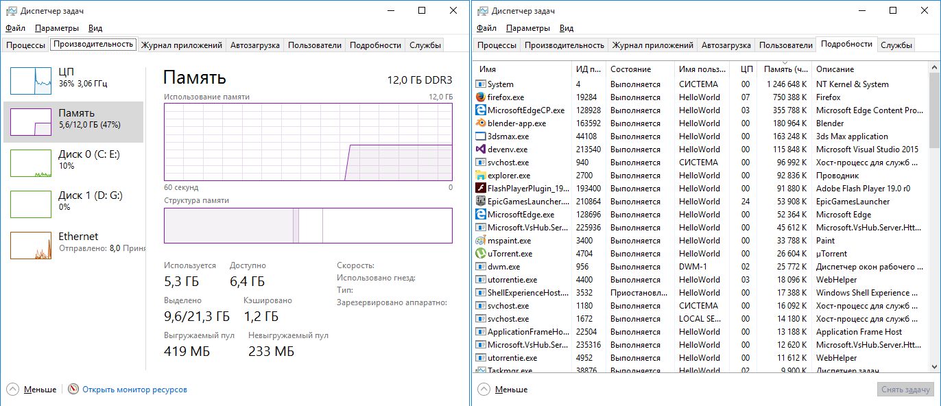The image size is (941, 406).
Task: Select the svchost.exe row owned by LOCAL SE...
Action: coord(701,319)
